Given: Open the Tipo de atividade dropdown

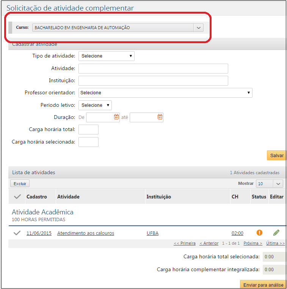Looking at the screenshot, I should 106,56.
